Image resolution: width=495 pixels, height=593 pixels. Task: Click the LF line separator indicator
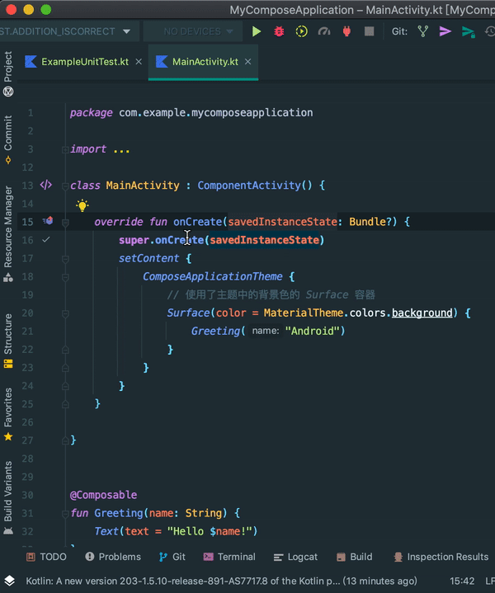coord(490,581)
